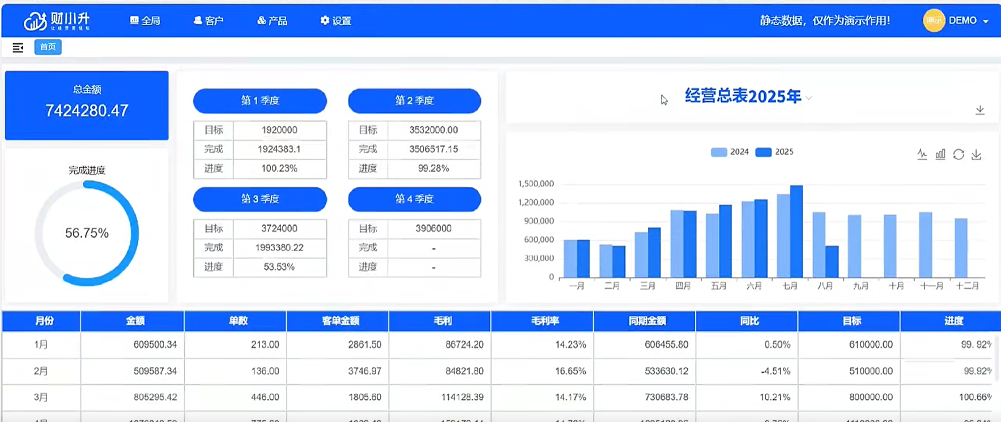Select the 首页 tab
The width and height of the screenshot is (1001, 422).
pyautogui.click(x=48, y=47)
